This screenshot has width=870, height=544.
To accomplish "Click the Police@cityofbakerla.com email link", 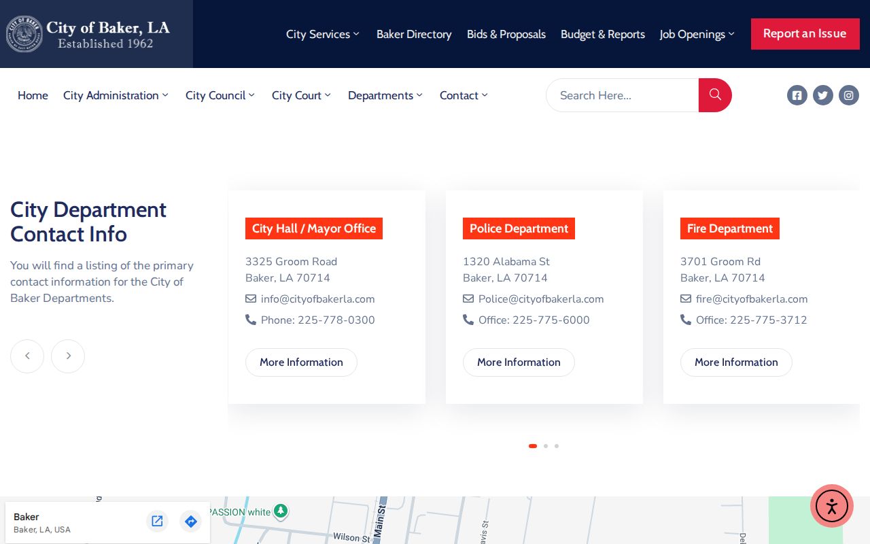I will (x=541, y=299).
